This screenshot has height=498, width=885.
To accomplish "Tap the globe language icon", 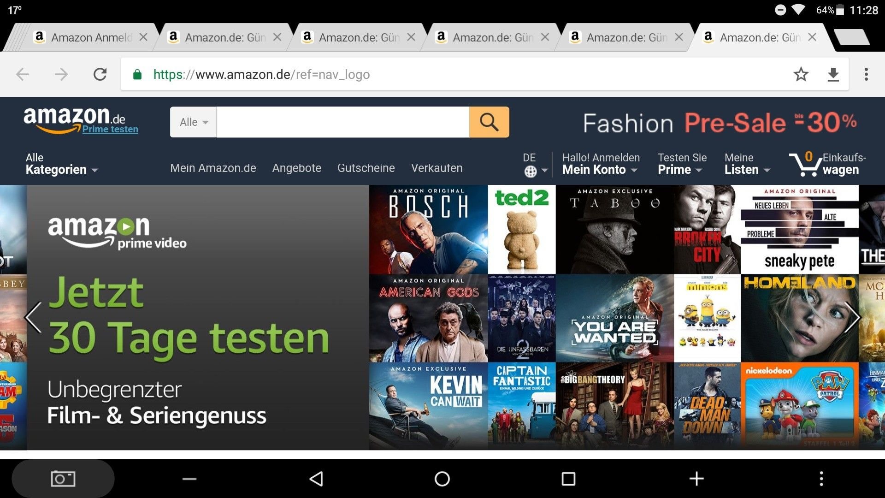I will click(x=530, y=172).
